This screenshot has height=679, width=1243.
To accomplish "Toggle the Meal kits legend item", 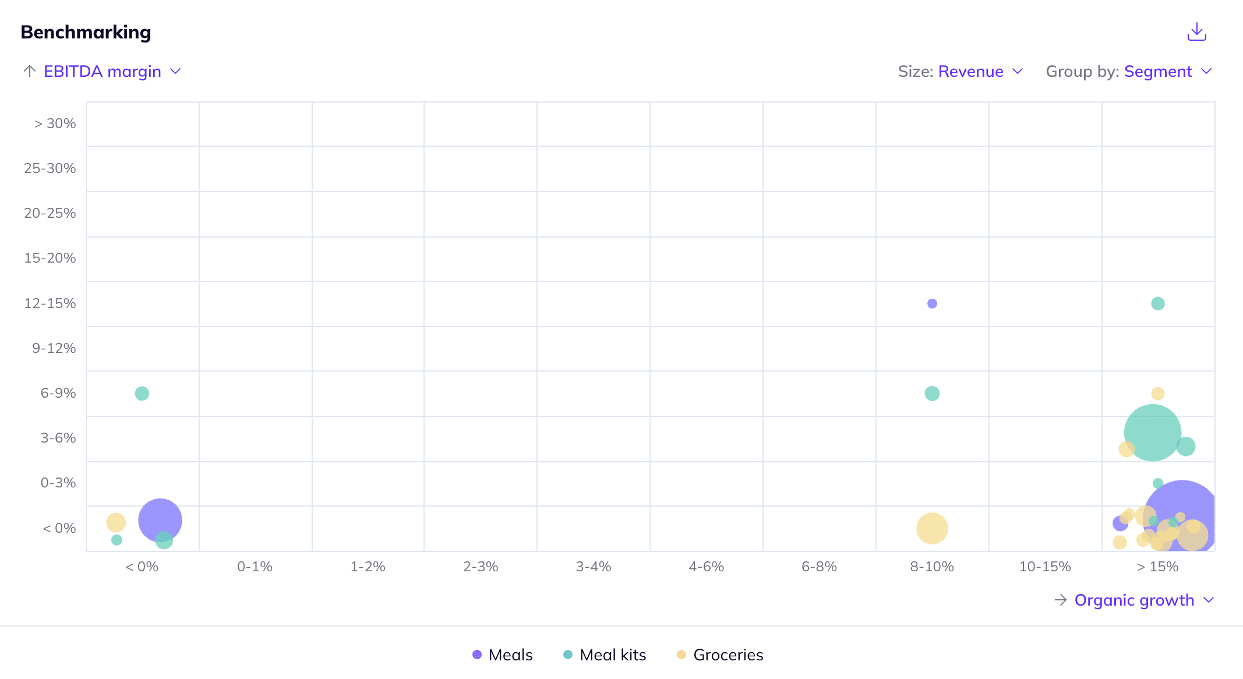I will (x=613, y=655).
